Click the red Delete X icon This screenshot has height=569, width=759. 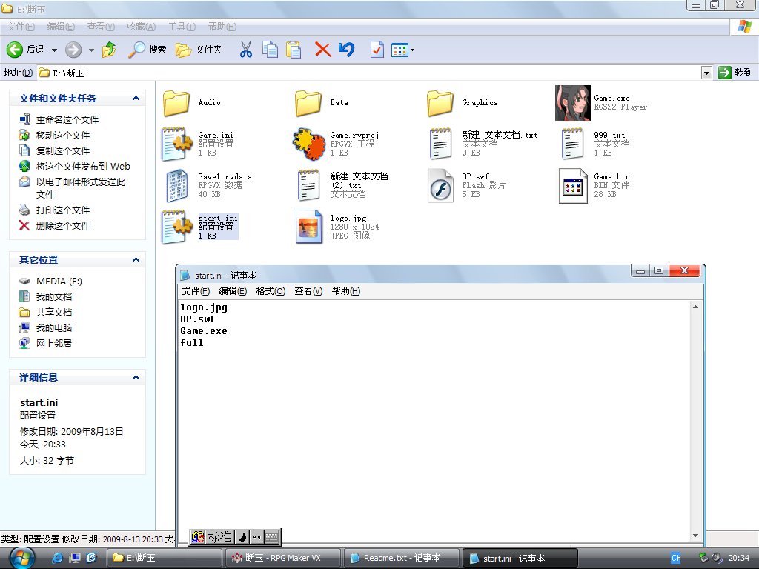pos(323,50)
